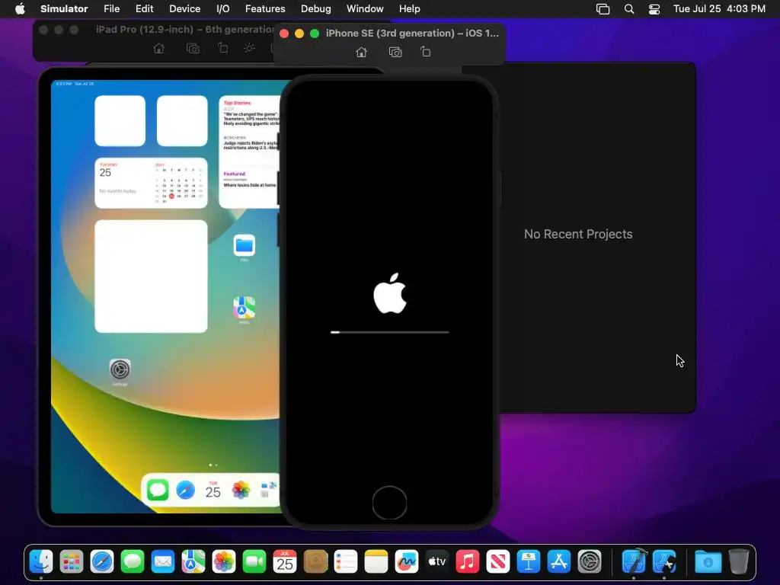Click the Simulator app icon in the Dock

tap(664, 562)
